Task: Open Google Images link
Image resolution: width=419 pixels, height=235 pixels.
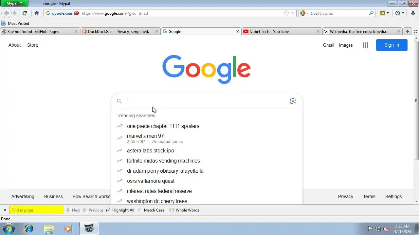Action: (x=346, y=45)
